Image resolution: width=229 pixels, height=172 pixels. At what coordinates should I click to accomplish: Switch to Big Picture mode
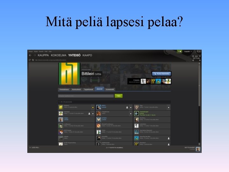tap(196, 58)
